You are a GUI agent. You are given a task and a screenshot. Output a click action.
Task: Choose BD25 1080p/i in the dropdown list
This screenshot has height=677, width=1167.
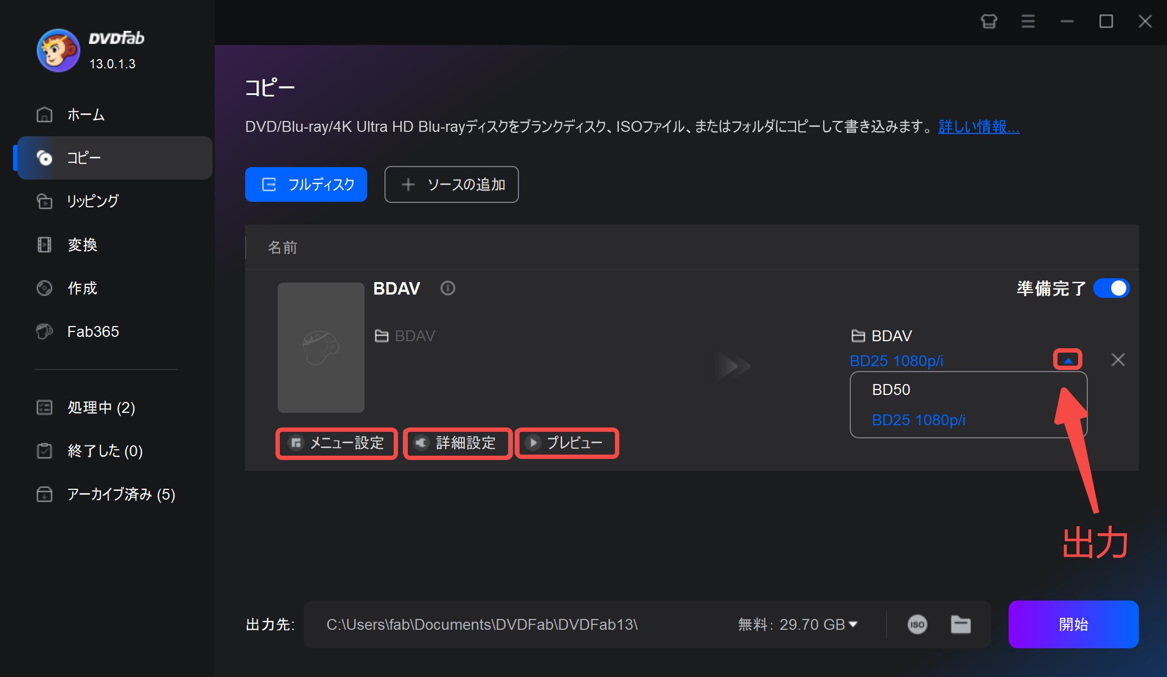(x=968, y=420)
